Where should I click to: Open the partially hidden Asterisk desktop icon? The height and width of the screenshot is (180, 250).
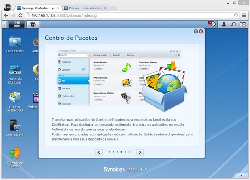point(35,45)
